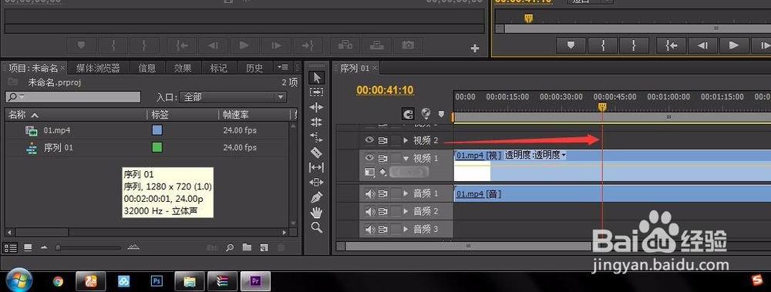Expand the 视频 2 track
Screen dimensions: 771x292
tap(406, 140)
